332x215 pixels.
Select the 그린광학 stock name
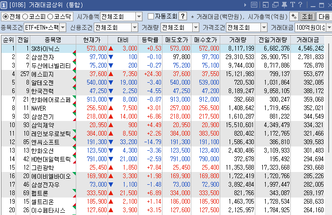click(x=43, y=168)
